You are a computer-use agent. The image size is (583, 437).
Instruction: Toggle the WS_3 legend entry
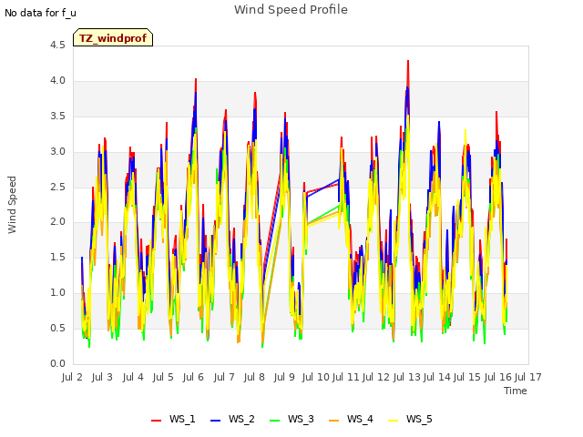point(291,419)
